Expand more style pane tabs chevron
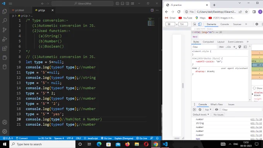 point(248,42)
